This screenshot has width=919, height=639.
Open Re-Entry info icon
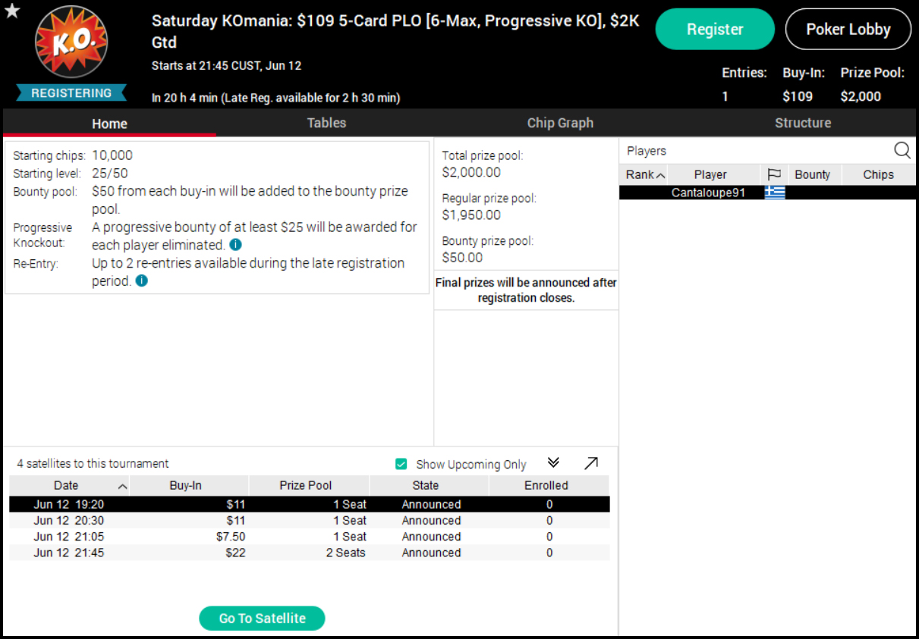click(x=141, y=280)
